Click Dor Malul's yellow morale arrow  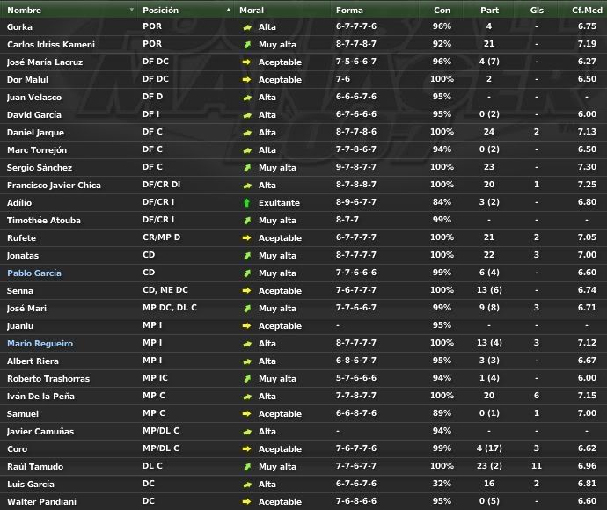pos(246,80)
